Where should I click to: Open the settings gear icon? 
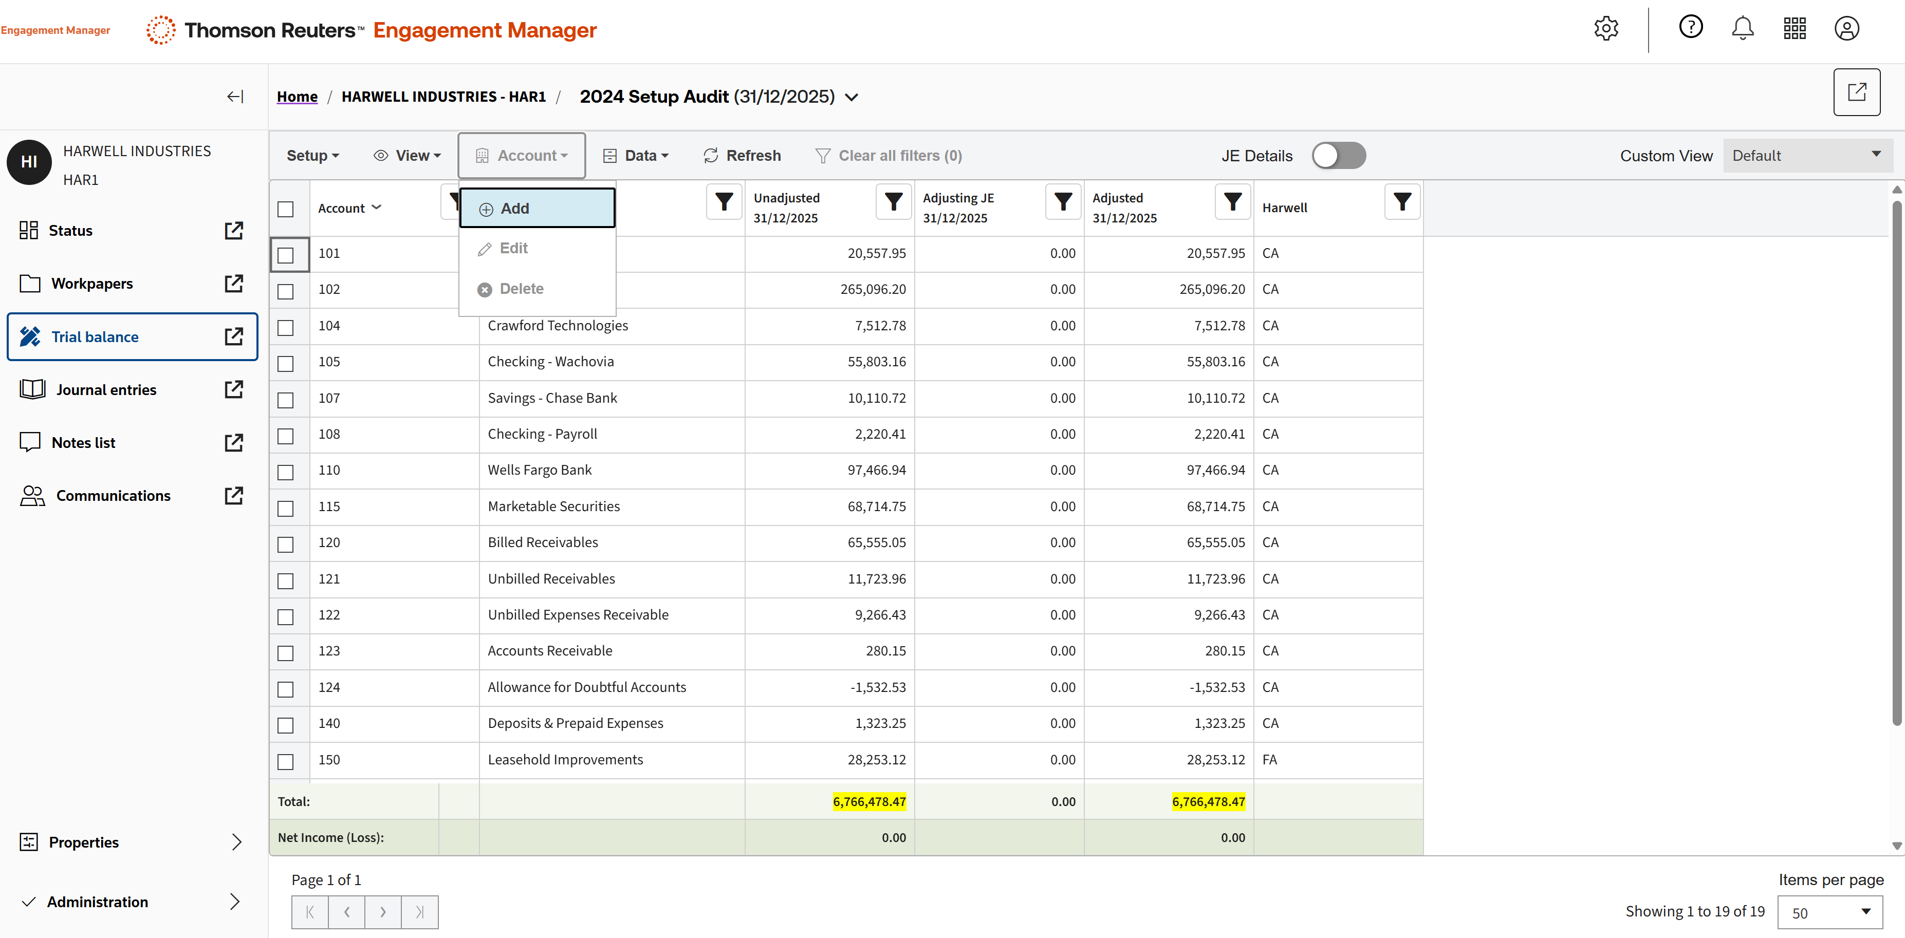(x=1605, y=29)
